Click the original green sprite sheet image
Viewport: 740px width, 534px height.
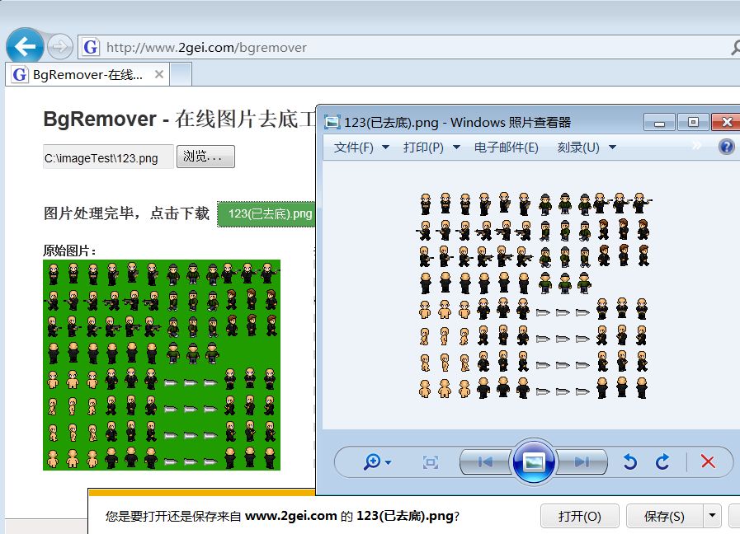(162, 365)
